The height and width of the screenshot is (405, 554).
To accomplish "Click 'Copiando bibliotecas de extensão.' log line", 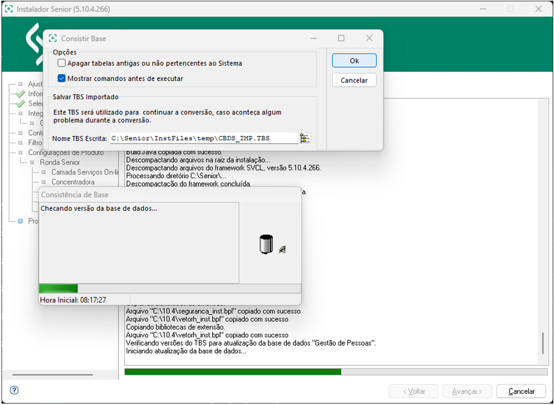I will (175, 327).
